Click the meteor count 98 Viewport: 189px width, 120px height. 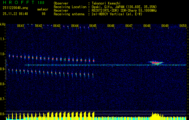[44, 14]
